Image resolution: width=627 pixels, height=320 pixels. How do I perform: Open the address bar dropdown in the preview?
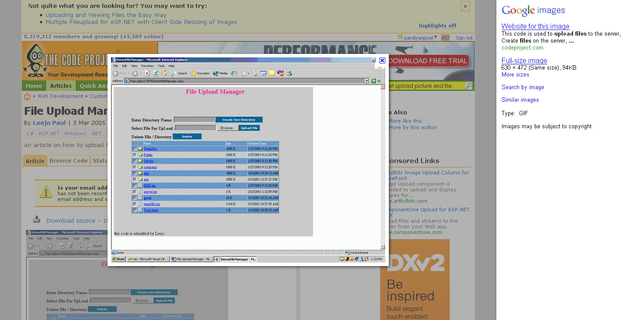367,81
